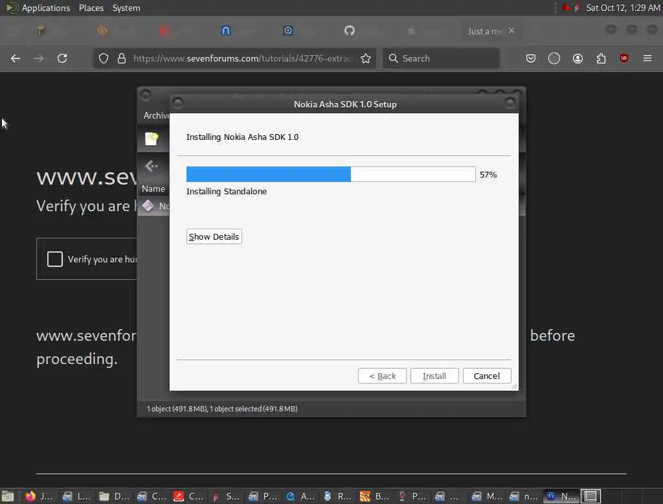663x504 pixels.
Task: Open Firefox taskbar entry 'J...'
Action: tap(39, 496)
